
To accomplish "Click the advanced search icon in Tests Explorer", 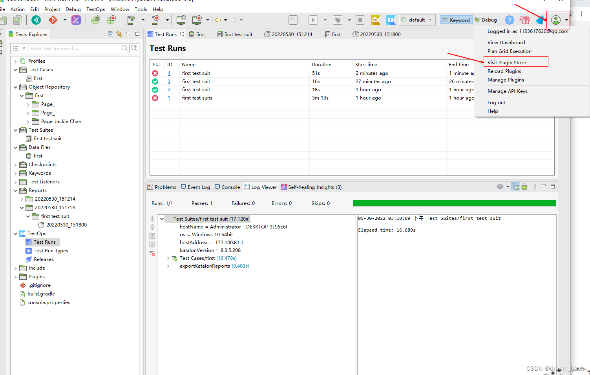I will pos(134,48).
